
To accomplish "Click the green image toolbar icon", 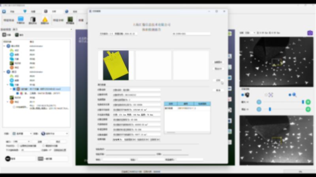I will (x=70, y=20).
